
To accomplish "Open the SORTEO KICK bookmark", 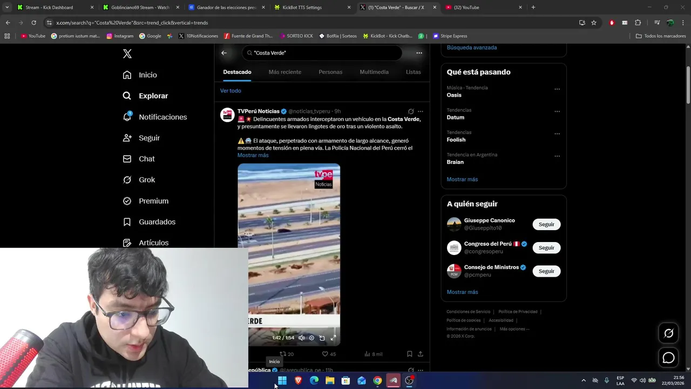I will (296, 36).
